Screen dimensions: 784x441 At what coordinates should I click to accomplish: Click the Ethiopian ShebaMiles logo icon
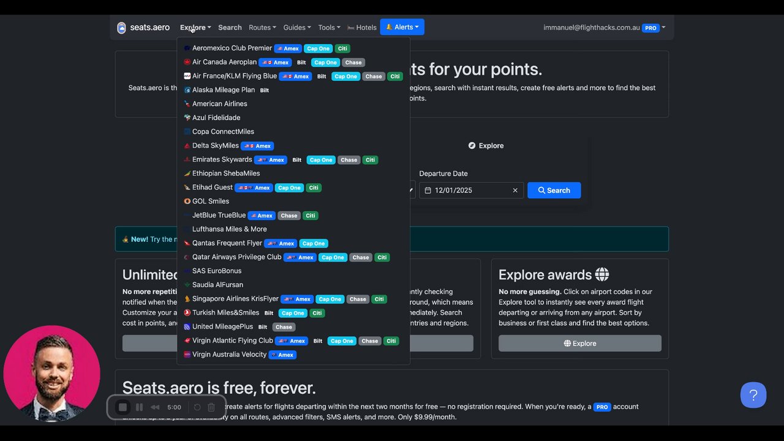tap(187, 173)
